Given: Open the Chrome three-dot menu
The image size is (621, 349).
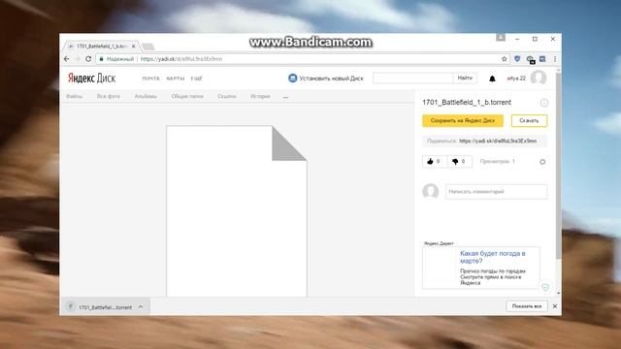Looking at the screenshot, I should [x=555, y=59].
